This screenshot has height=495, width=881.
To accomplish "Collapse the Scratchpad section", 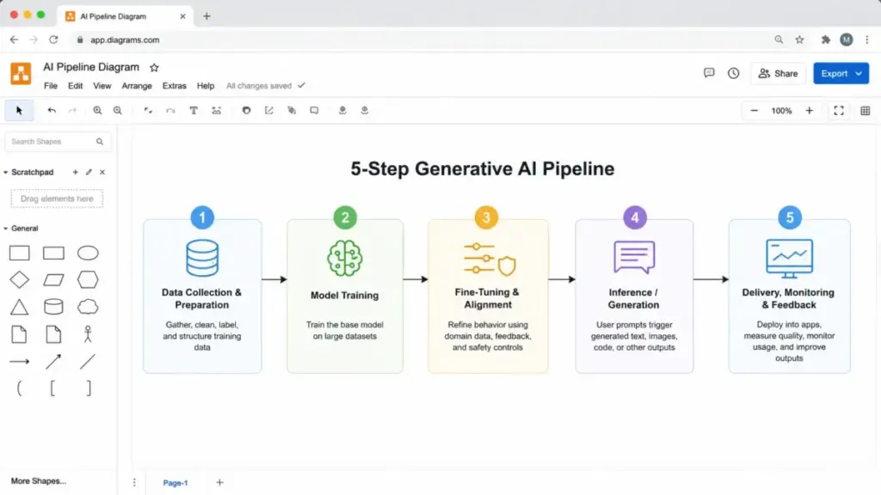I will [6, 172].
